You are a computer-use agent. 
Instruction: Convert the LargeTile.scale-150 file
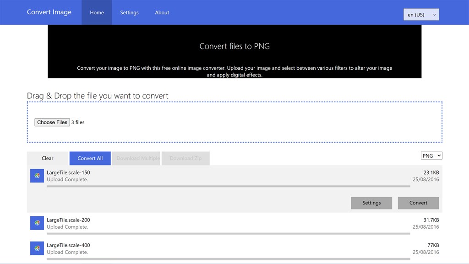418,203
